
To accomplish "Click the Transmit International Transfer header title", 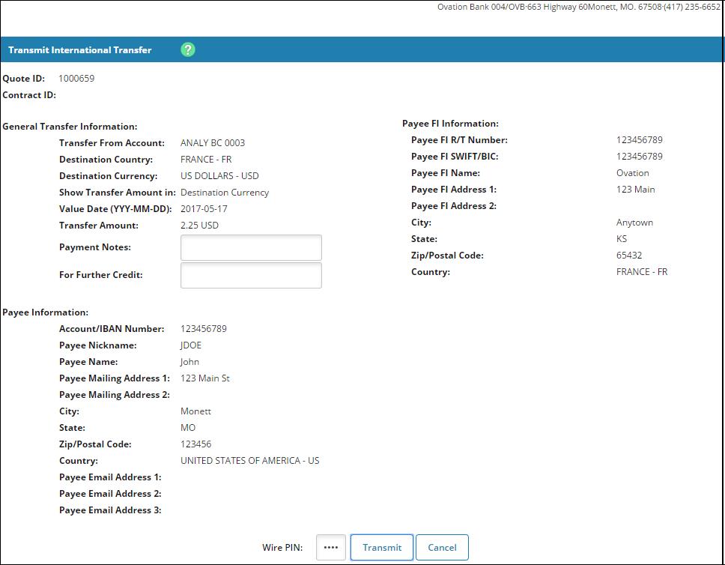I will click(80, 50).
